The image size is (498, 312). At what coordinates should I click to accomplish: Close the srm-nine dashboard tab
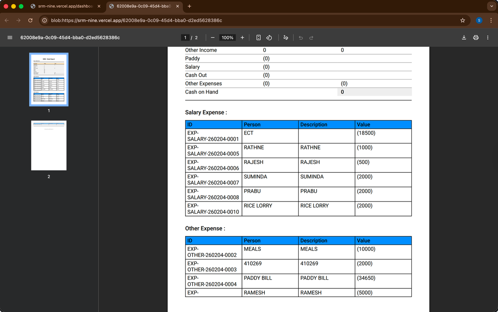coord(99,6)
